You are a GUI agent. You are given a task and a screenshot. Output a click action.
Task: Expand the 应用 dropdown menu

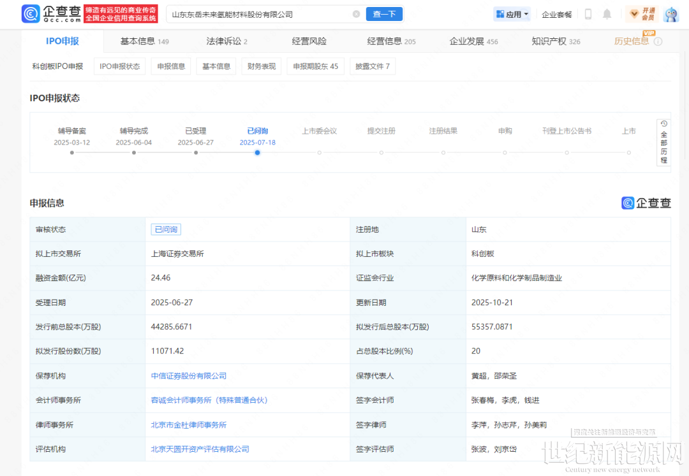tap(512, 14)
